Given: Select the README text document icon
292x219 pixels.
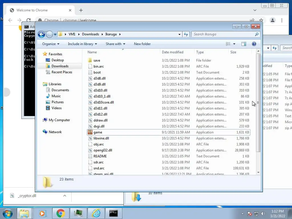Looking at the screenshot, I should 90,156.
